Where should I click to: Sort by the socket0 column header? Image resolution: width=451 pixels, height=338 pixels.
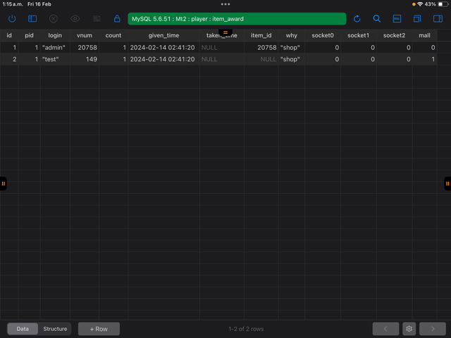coord(323,35)
